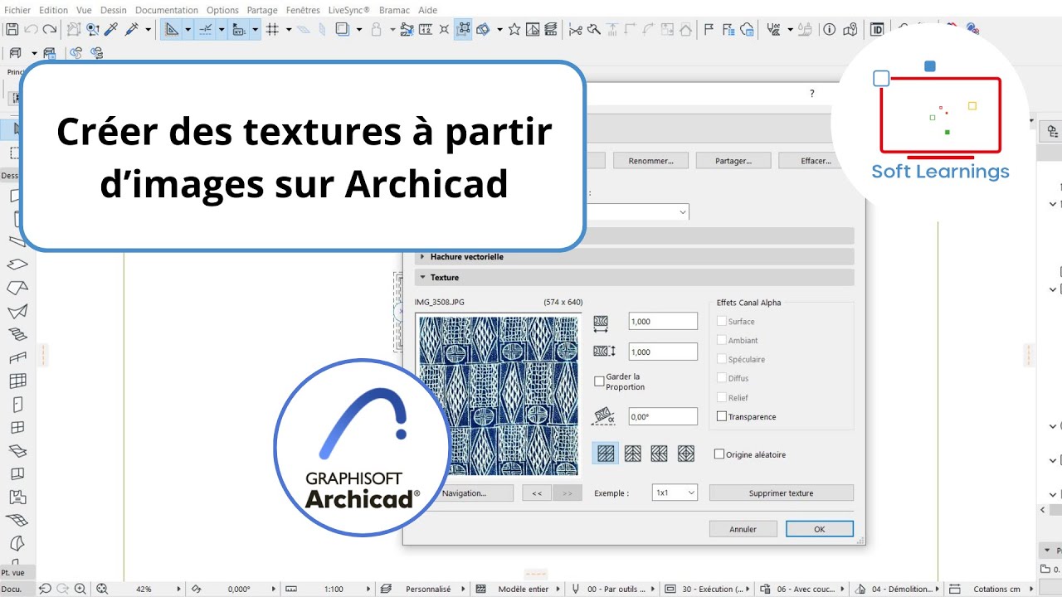Click the disabled Relief checkbox
The height and width of the screenshot is (597, 1062).
722,397
